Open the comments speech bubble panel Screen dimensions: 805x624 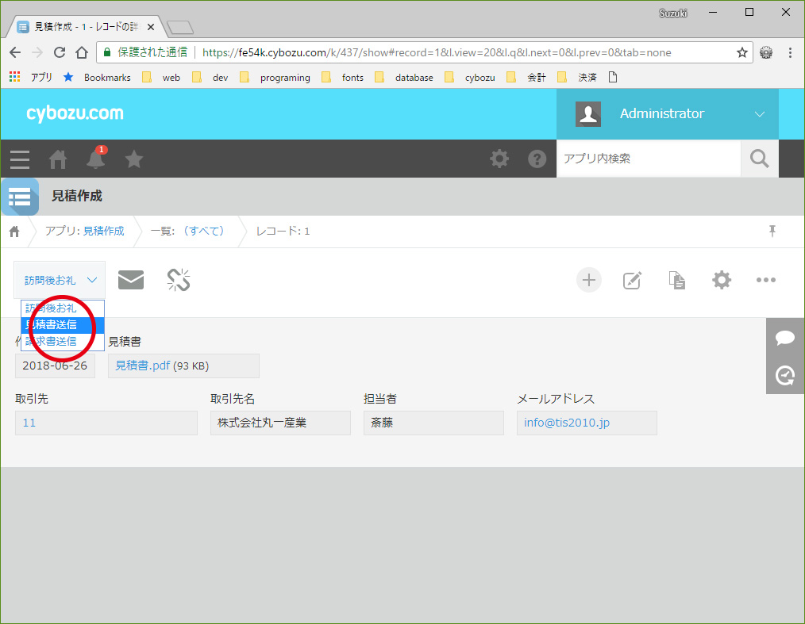(785, 338)
